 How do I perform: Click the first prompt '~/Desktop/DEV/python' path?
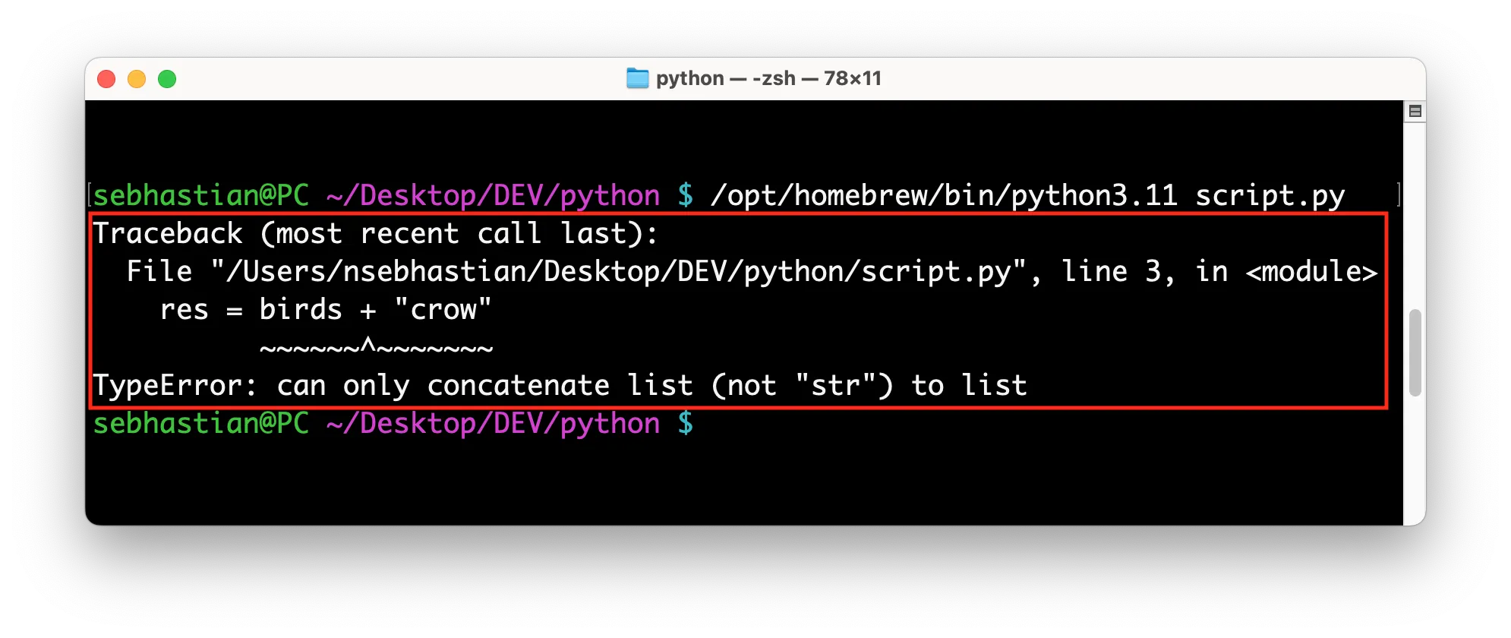pos(493,196)
